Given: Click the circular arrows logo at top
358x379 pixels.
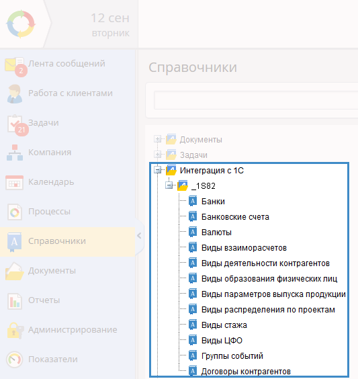Looking at the screenshot, I should (21, 24).
